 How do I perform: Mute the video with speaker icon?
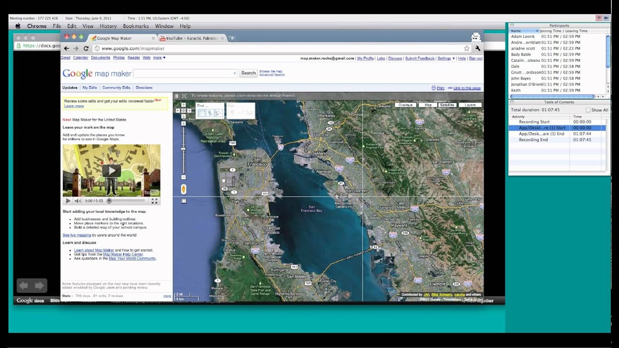click(x=78, y=201)
